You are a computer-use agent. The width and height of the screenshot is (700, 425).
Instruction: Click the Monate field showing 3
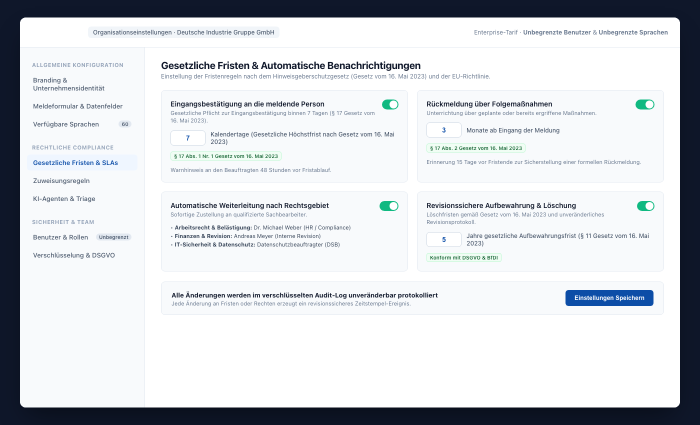pos(444,130)
